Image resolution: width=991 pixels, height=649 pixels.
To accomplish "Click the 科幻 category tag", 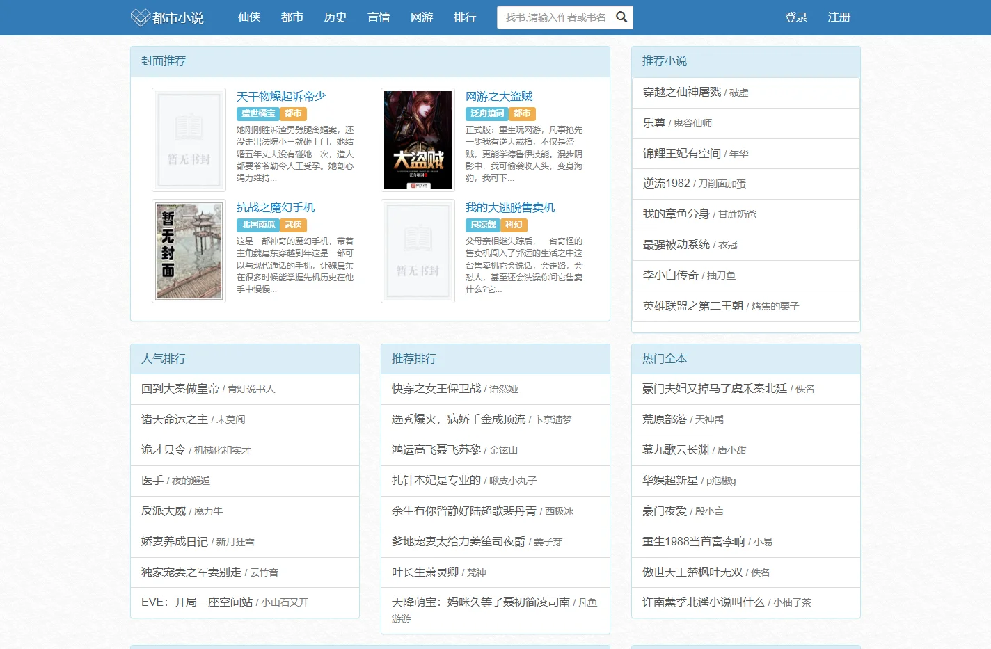I will coord(514,225).
